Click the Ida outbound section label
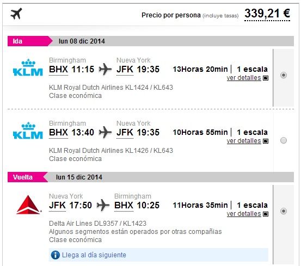 (17, 41)
